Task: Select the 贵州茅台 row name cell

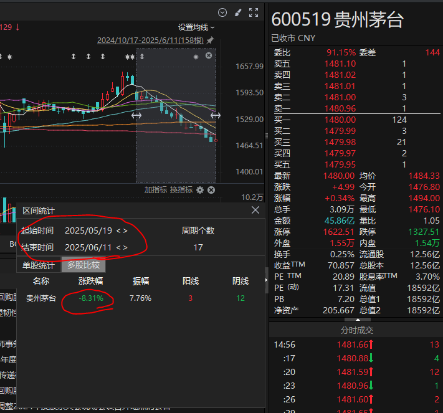Action: pos(41,298)
